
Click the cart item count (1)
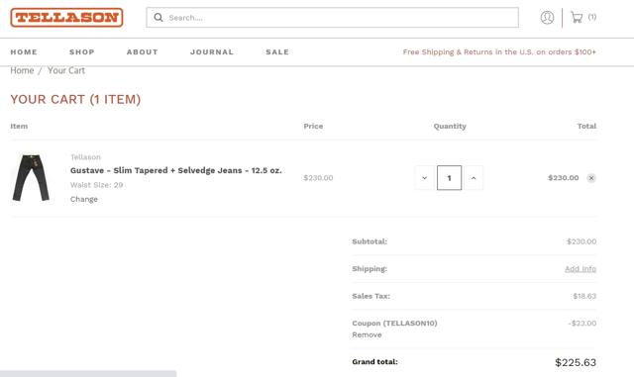click(592, 17)
